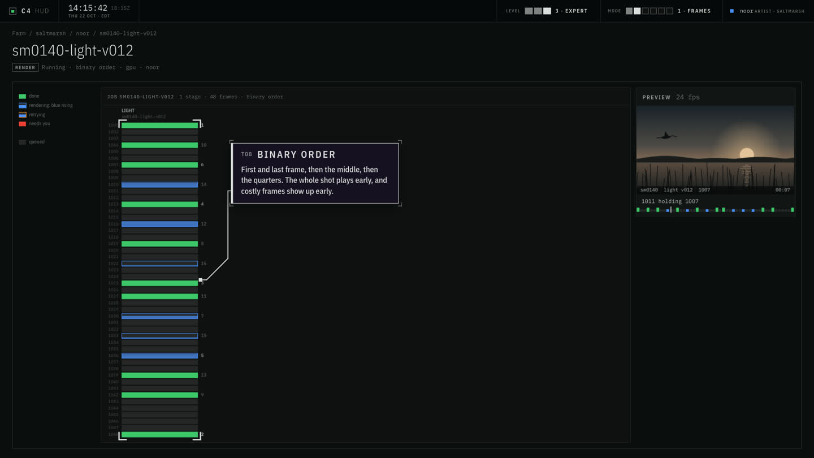Open the noor breadcrumb link
Image resolution: width=814 pixels, height=458 pixels.
click(x=83, y=33)
